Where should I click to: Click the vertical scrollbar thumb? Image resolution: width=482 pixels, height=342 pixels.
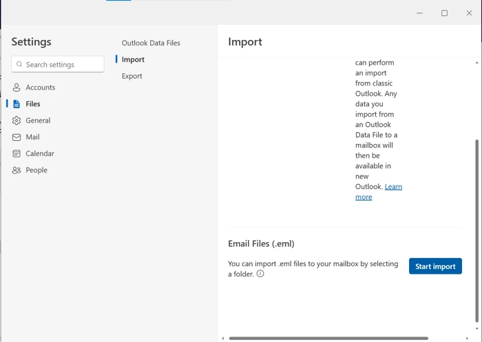tap(476, 230)
